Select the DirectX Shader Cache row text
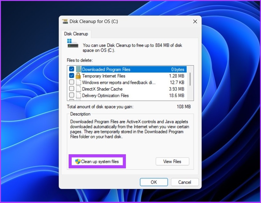The height and width of the screenshot is (203, 261). pos(102,89)
